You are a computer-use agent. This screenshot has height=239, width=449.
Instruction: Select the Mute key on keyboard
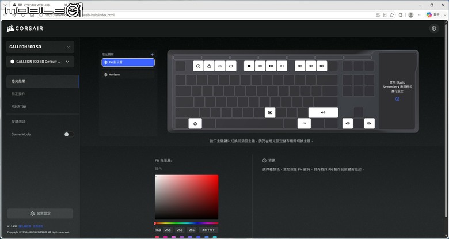click(x=300, y=66)
